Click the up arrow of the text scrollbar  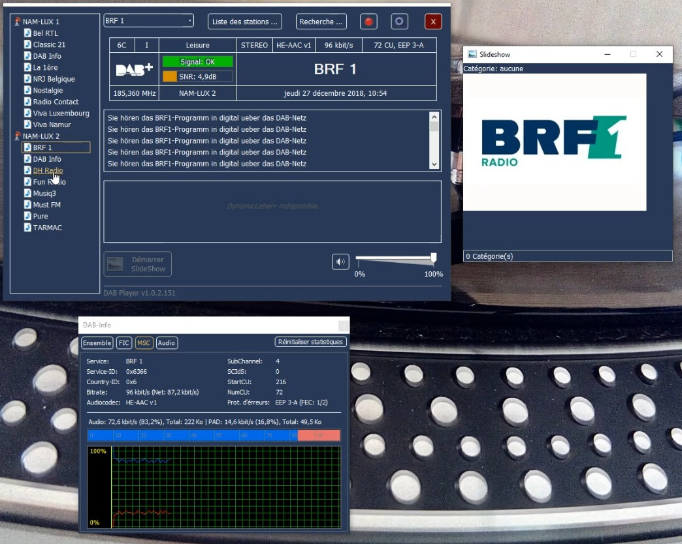point(434,117)
